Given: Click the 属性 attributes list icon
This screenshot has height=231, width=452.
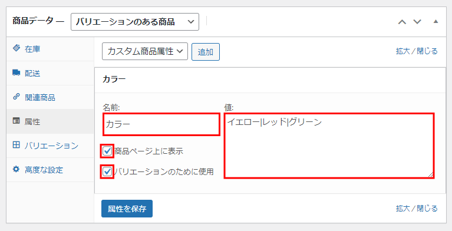Looking at the screenshot, I should click(x=17, y=121).
